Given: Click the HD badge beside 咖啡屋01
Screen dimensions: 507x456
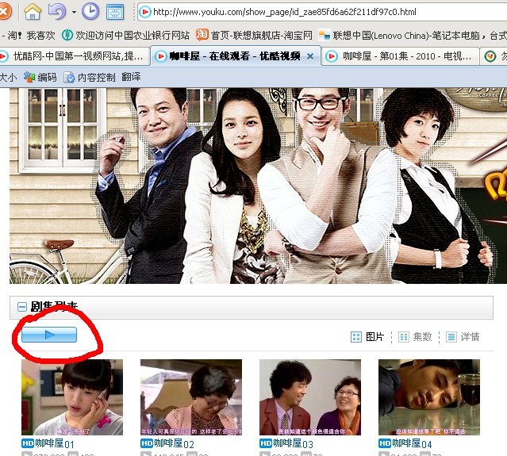Looking at the screenshot, I should [x=28, y=443].
